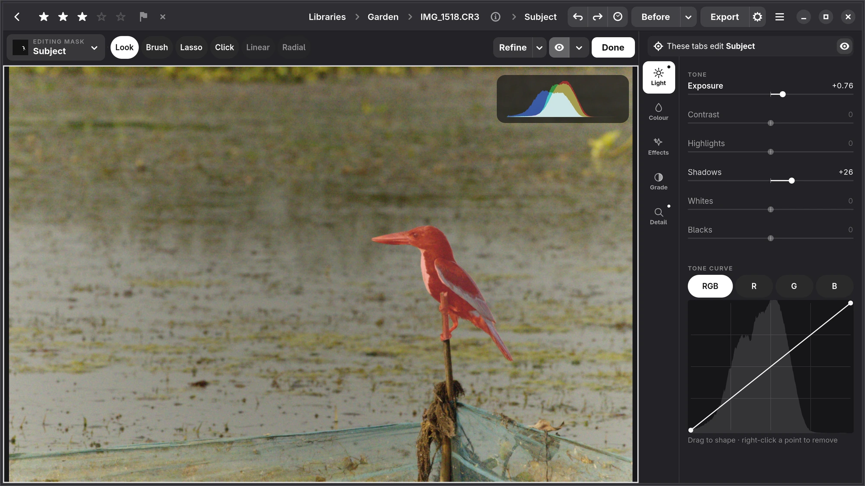Undo the last edit
This screenshot has width=865, height=486.
(x=577, y=17)
